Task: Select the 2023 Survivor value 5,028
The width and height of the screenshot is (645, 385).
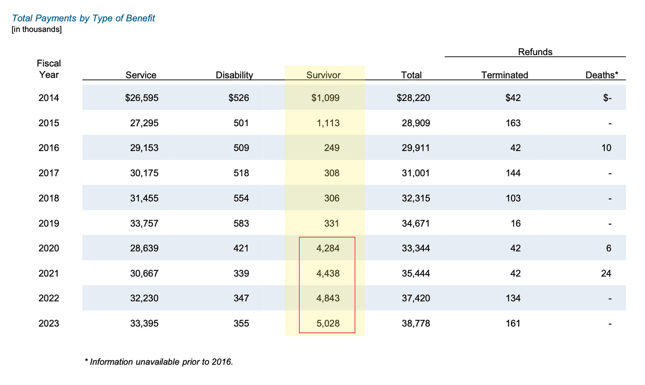Action: coord(328,323)
